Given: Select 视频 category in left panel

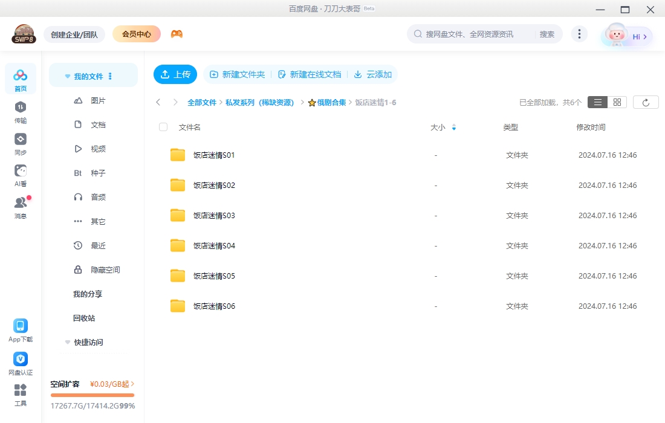Looking at the screenshot, I should point(98,149).
